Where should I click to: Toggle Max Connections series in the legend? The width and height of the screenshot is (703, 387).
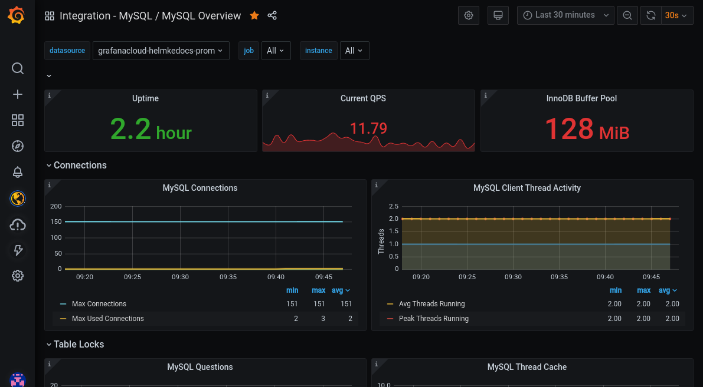coord(99,304)
